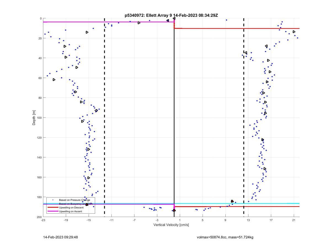The width and height of the screenshot is (331, 244).
Task: Click x-axis tick label "9"
Action: (225, 220)
